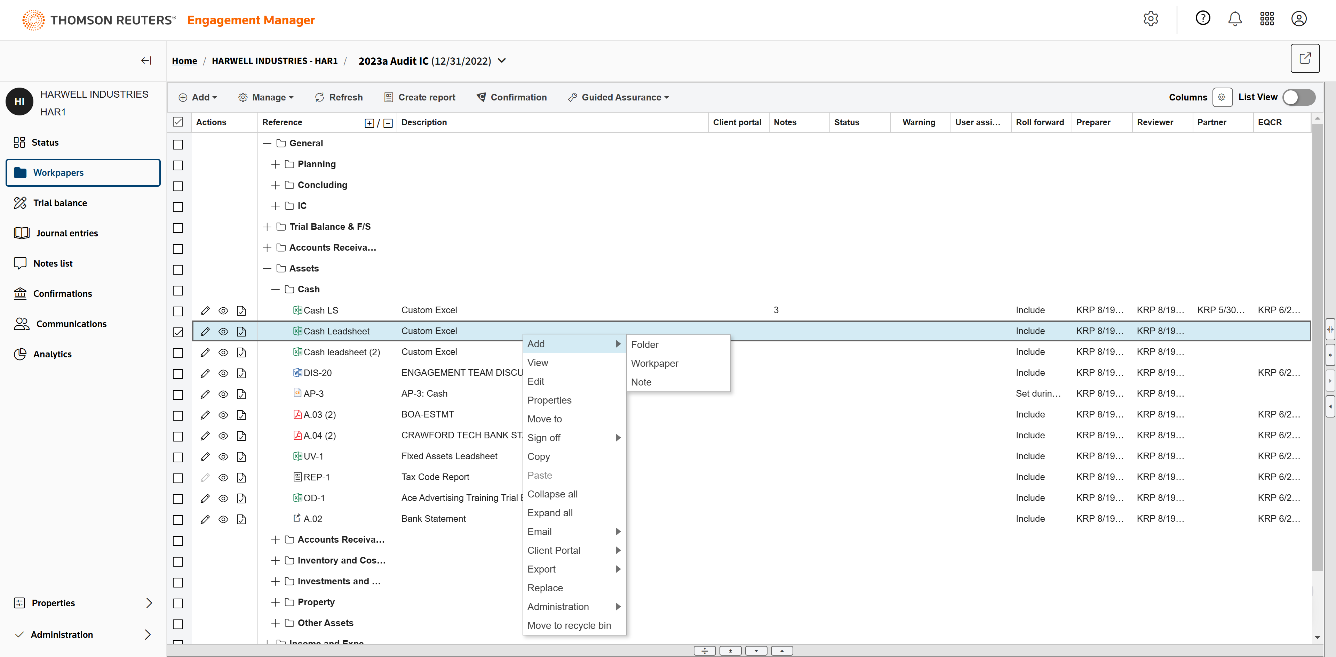Expand the Planning folder
The image size is (1336, 657).
[276, 164]
